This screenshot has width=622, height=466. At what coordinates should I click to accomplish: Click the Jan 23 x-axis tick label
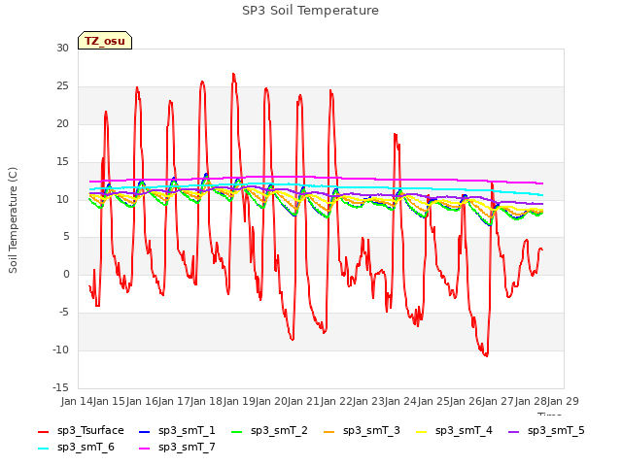[368, 401]
